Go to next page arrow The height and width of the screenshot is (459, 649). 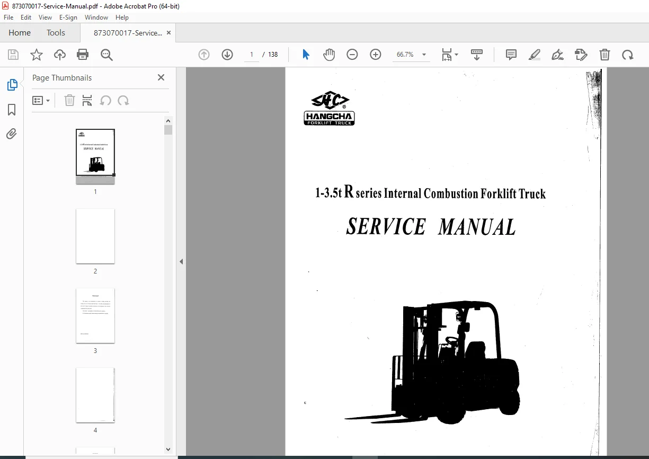point(227,55)
